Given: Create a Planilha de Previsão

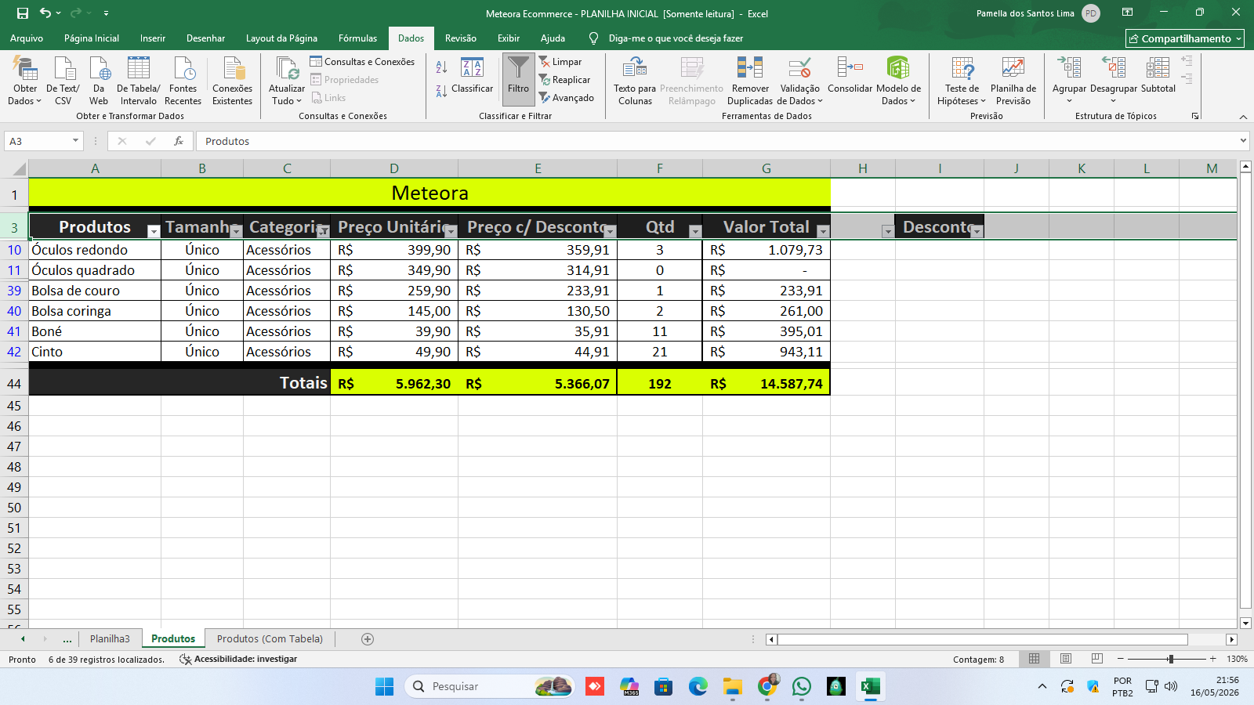Looking at the screenshot, I should [x=1013, y=81].
